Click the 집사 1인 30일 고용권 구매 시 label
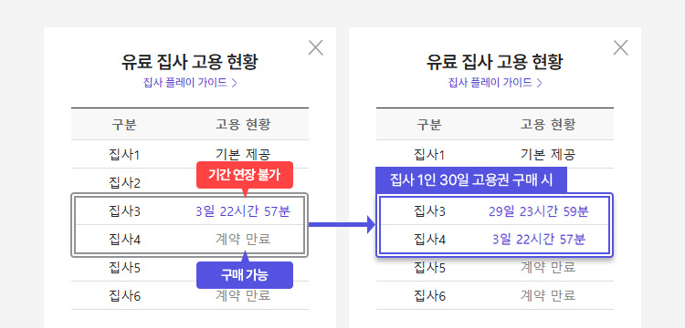The height and width of the screenshot is (328, 685). click(x=471, y=179)
